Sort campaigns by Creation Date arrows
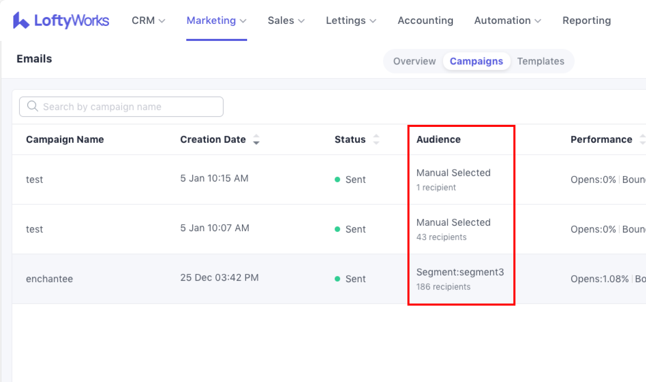The image size is (646, 382). pyautogui.click(x=256, y=139)
